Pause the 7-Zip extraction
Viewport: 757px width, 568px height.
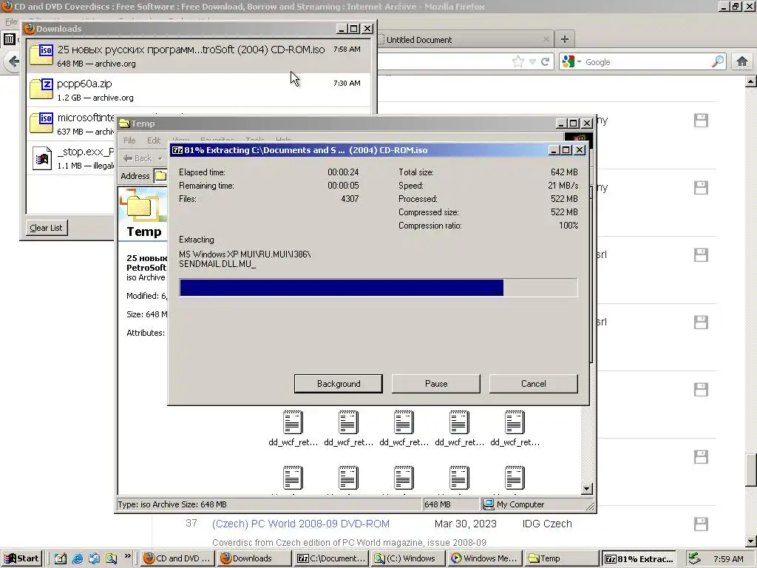(x=436, y=384)
